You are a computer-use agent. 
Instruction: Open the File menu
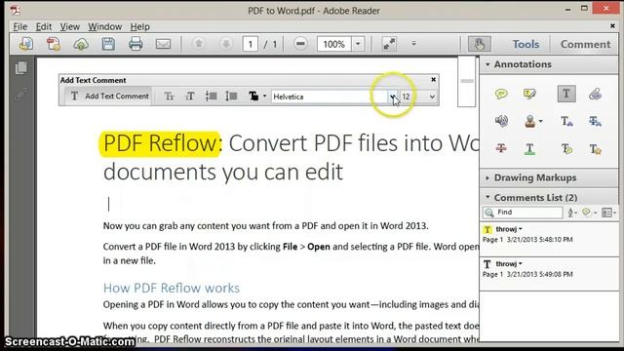click(19, 26)
